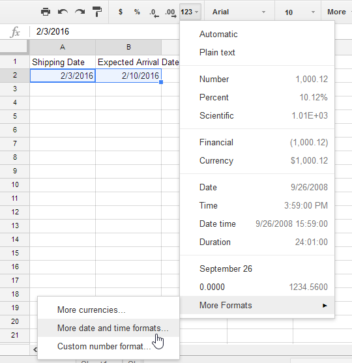Select row 10 header

coord(15,185)
